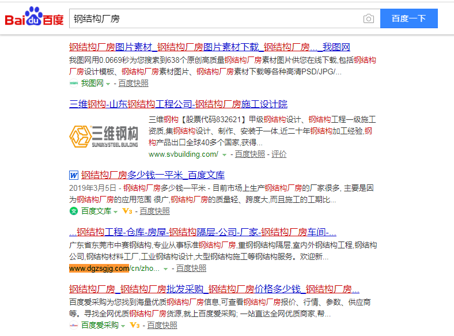Click snippet text 百度爱采购为您找到海量优质
The width and height of the screenshot is (454, 336).
click(x=118, y=302)
